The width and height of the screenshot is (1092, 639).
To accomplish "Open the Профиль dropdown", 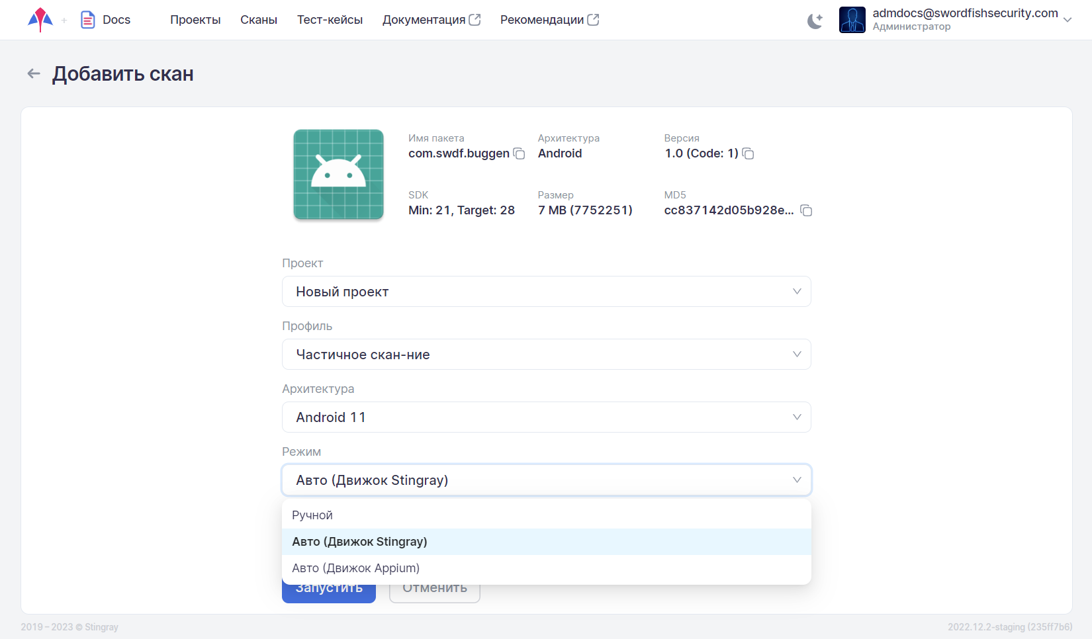I will [546, 355].
